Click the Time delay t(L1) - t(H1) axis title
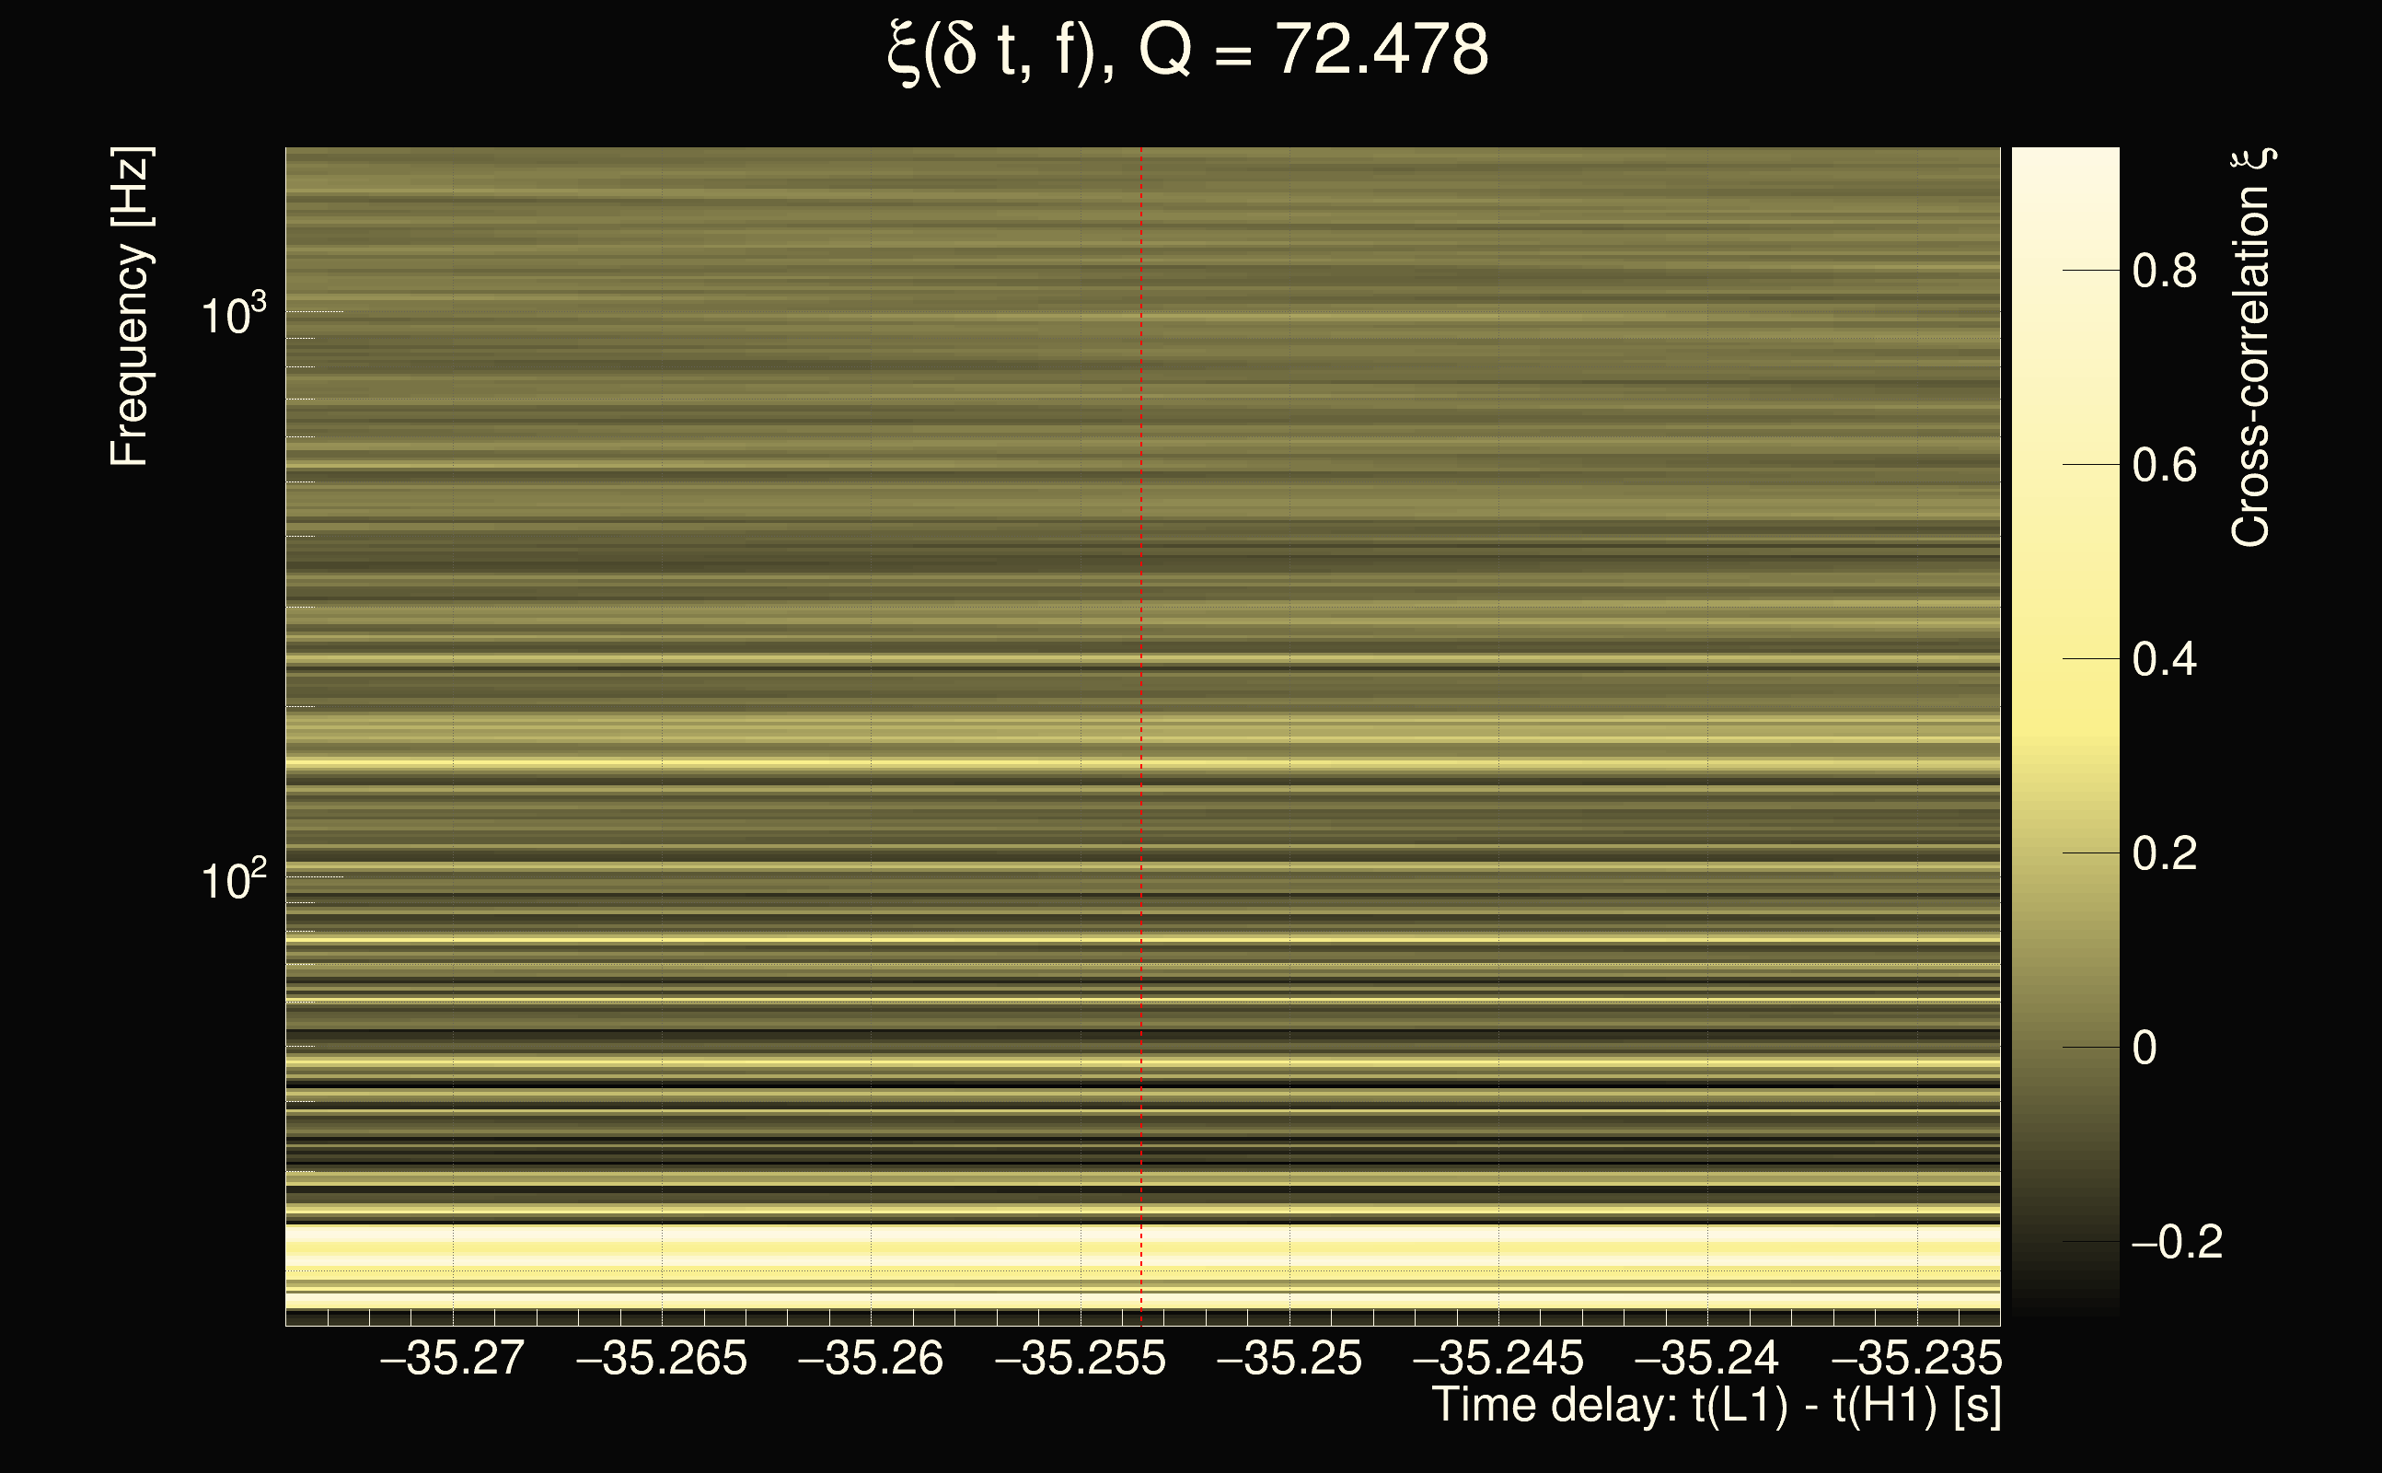 [1716, 1405]
